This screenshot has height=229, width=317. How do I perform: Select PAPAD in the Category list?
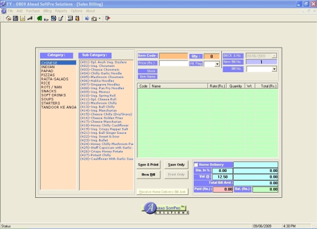point(58,71)
